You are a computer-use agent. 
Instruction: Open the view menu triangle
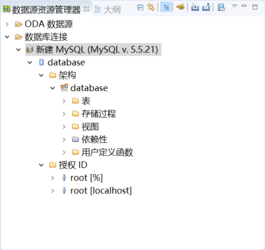235,6
